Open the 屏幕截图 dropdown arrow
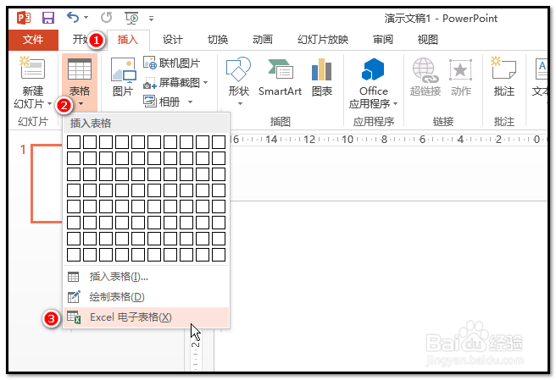Screen dimensions: 556x380 pos(206,83)
